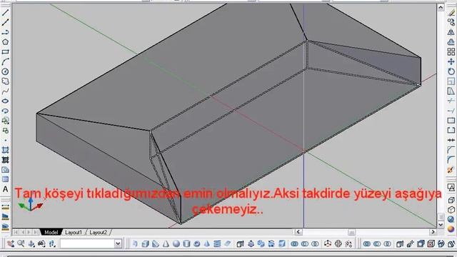457x257 pixels.
Task: Switch to the Layout1 tab
Action: point(74,232)
